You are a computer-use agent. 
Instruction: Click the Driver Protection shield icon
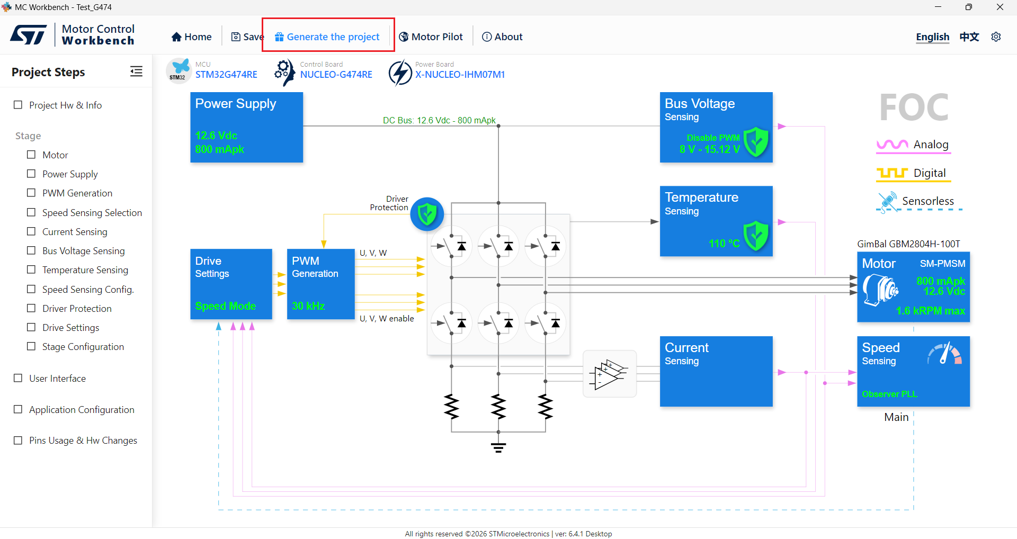pos(427,214)
